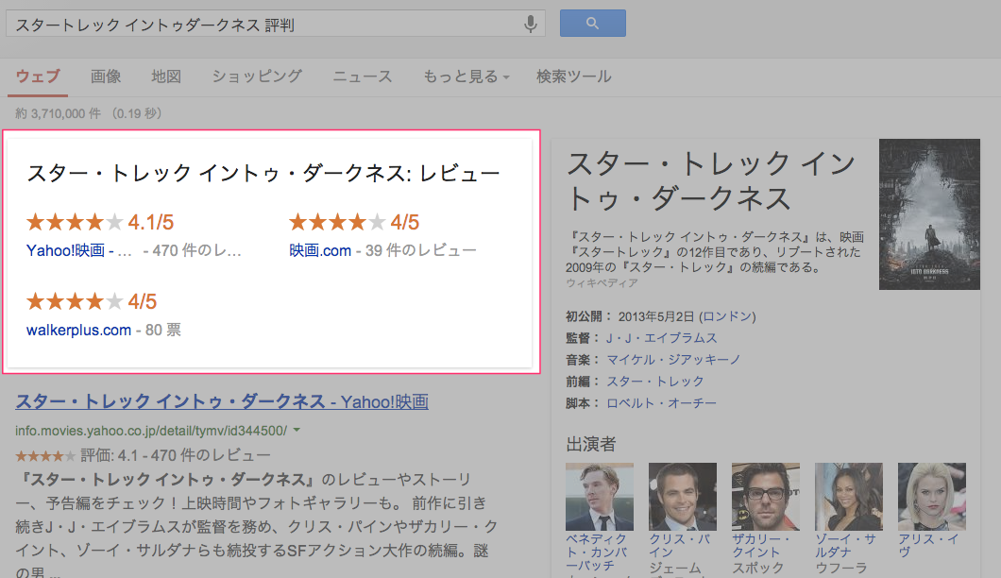Open the 映画.com review link
The image size is (1001, 578).
click(x=320, y=250)
